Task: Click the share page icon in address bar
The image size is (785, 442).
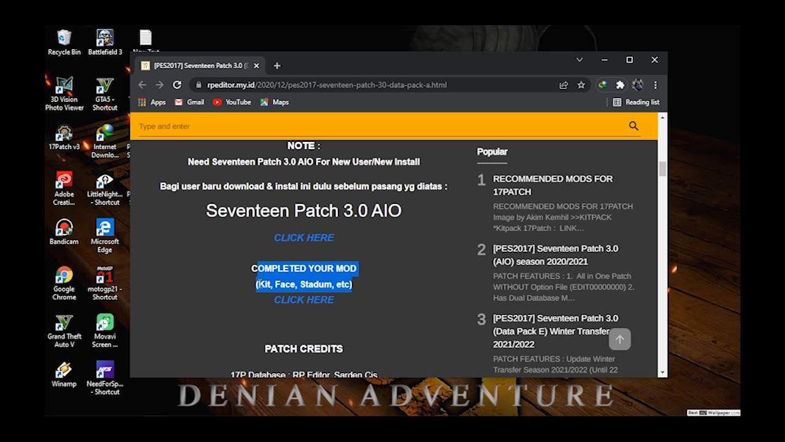Action: 564,85
